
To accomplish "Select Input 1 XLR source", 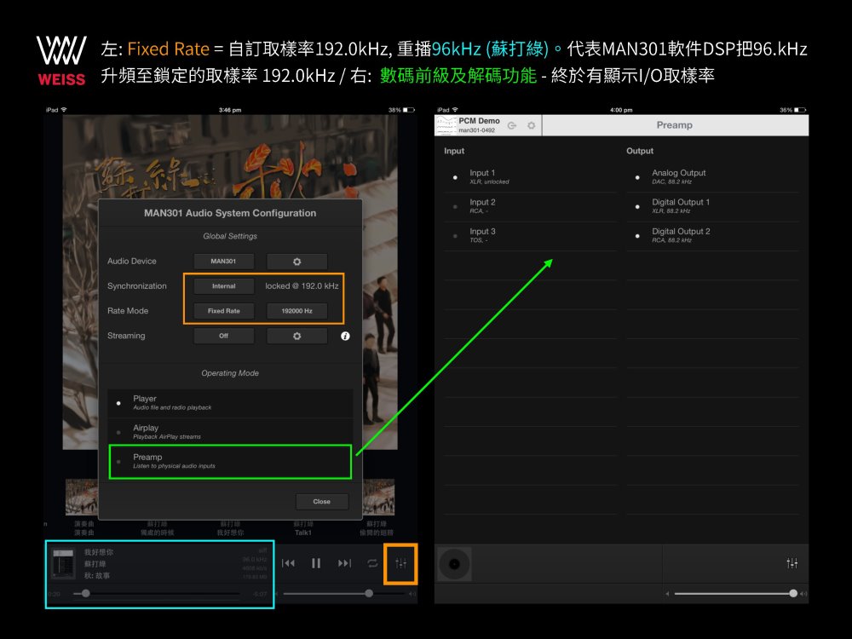I will [530, 177].
